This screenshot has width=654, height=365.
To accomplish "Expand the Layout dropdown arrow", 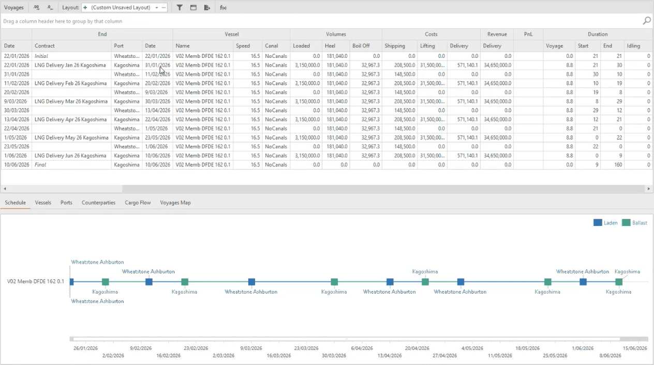I will (157, 8).
